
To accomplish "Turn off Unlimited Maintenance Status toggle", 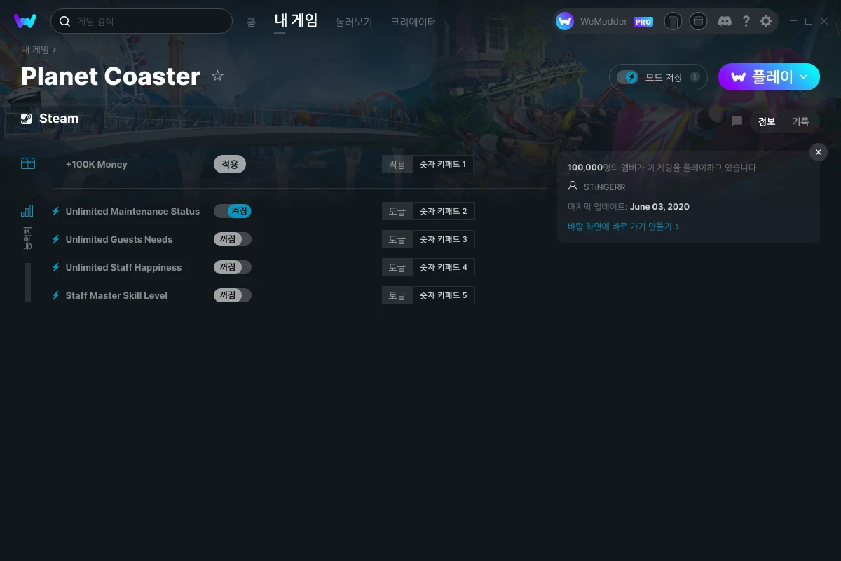I will tap(233, 211).
